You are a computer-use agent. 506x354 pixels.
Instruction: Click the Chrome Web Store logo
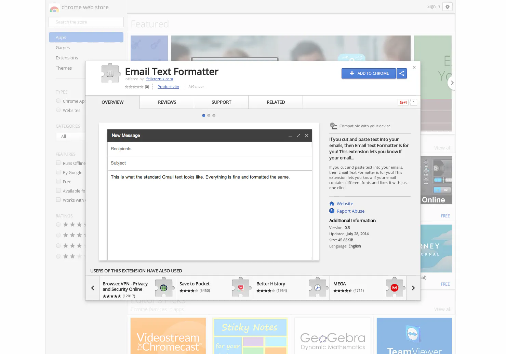pyautogui.click(x=54, y=8)
